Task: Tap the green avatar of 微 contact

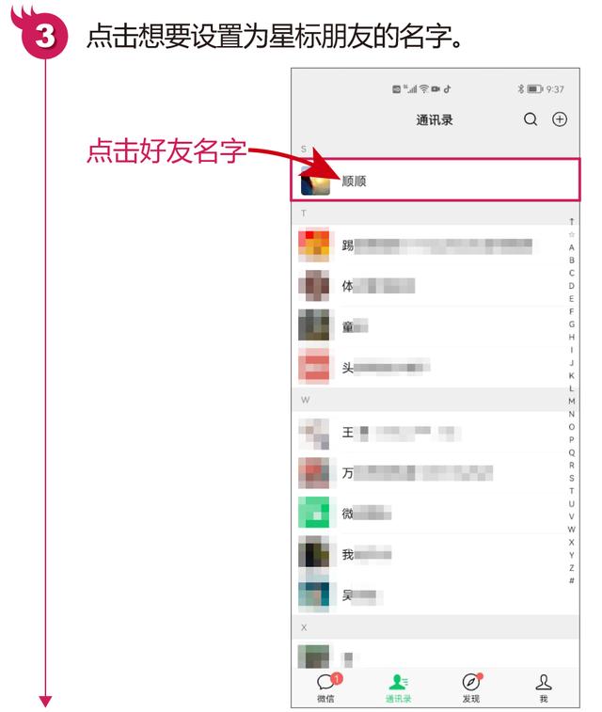Action: pyautogui.click(x=314, y=513)
